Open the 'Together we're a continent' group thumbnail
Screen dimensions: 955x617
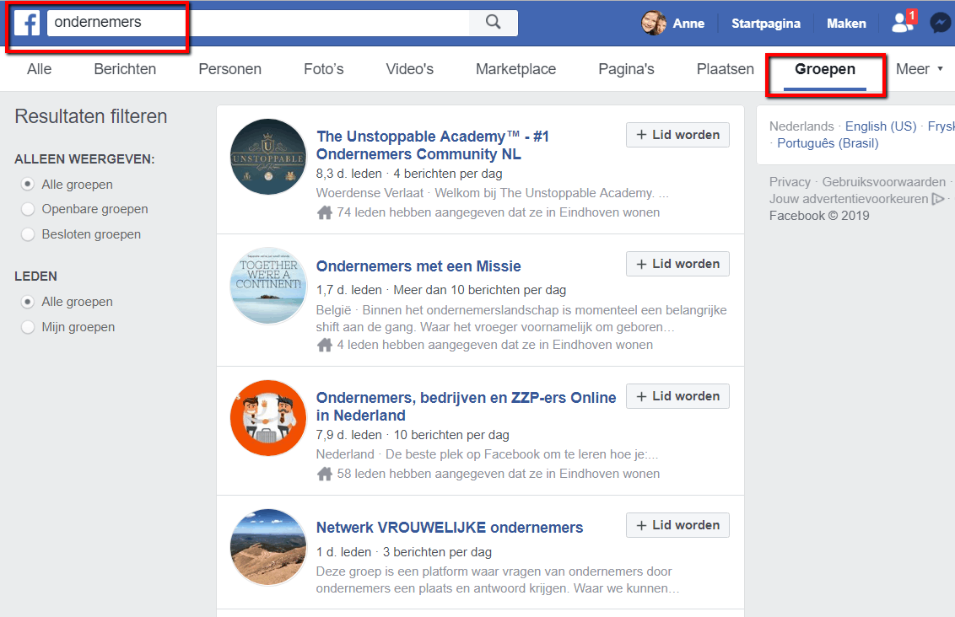268,286
